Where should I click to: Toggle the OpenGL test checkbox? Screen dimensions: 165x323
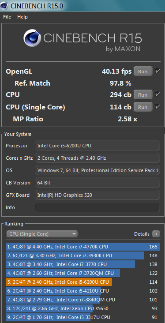pyautogui.click(x=157, y=71)
